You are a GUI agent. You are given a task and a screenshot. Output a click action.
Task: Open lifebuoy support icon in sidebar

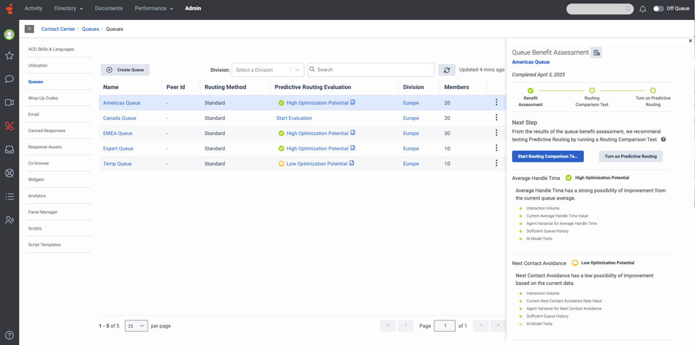coord(9,173)
